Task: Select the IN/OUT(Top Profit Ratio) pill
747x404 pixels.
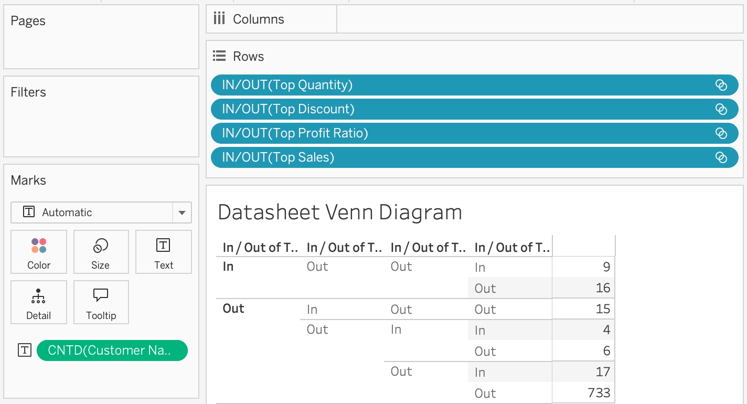Action: pos(295,133)
